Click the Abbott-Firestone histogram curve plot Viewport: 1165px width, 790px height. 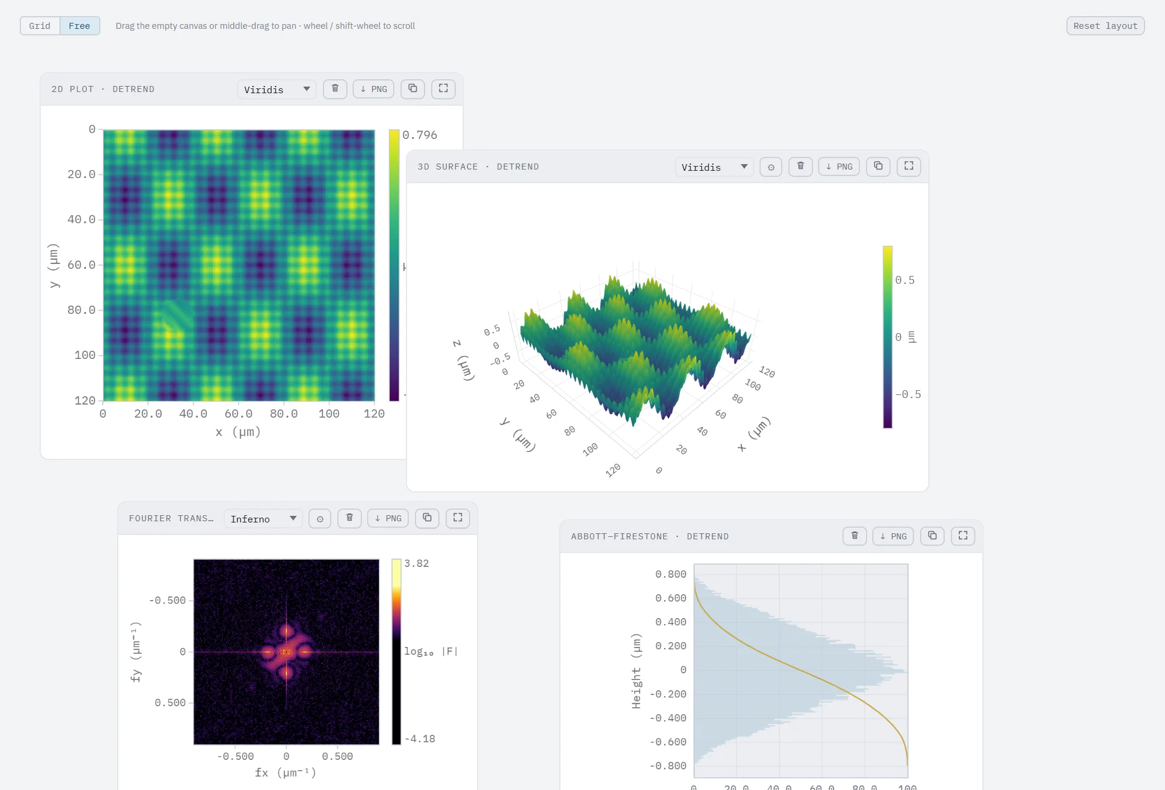(x=801, y=670)
